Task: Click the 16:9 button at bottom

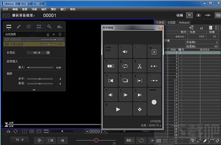Action: 20,140
